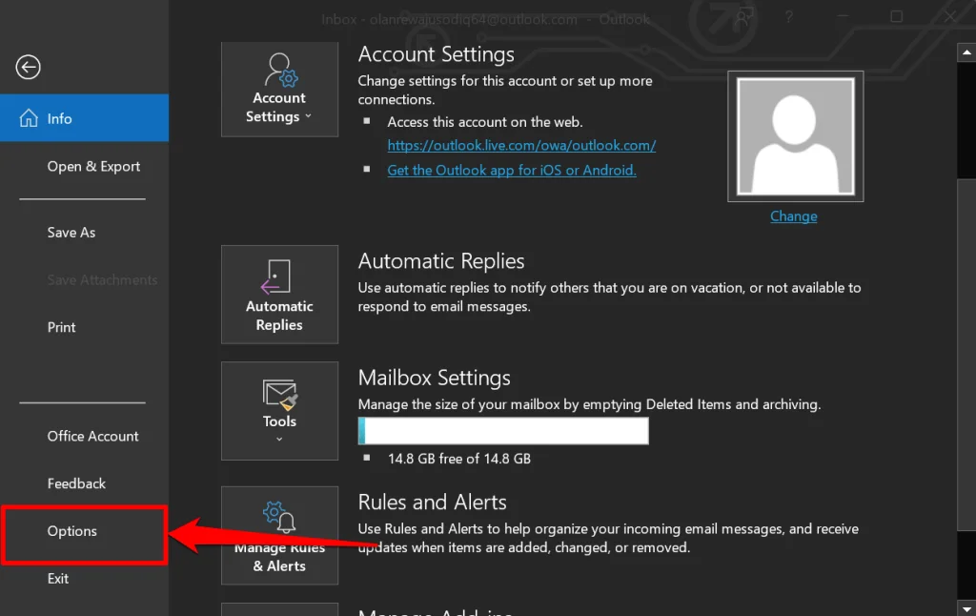
Task: Expand the Tools dropdown chevron
Action: 279,439
